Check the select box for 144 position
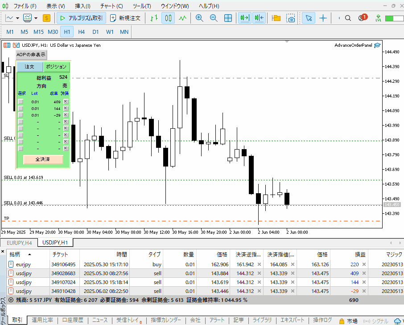Viewport: 404px width, 325px height. point(21,108)
